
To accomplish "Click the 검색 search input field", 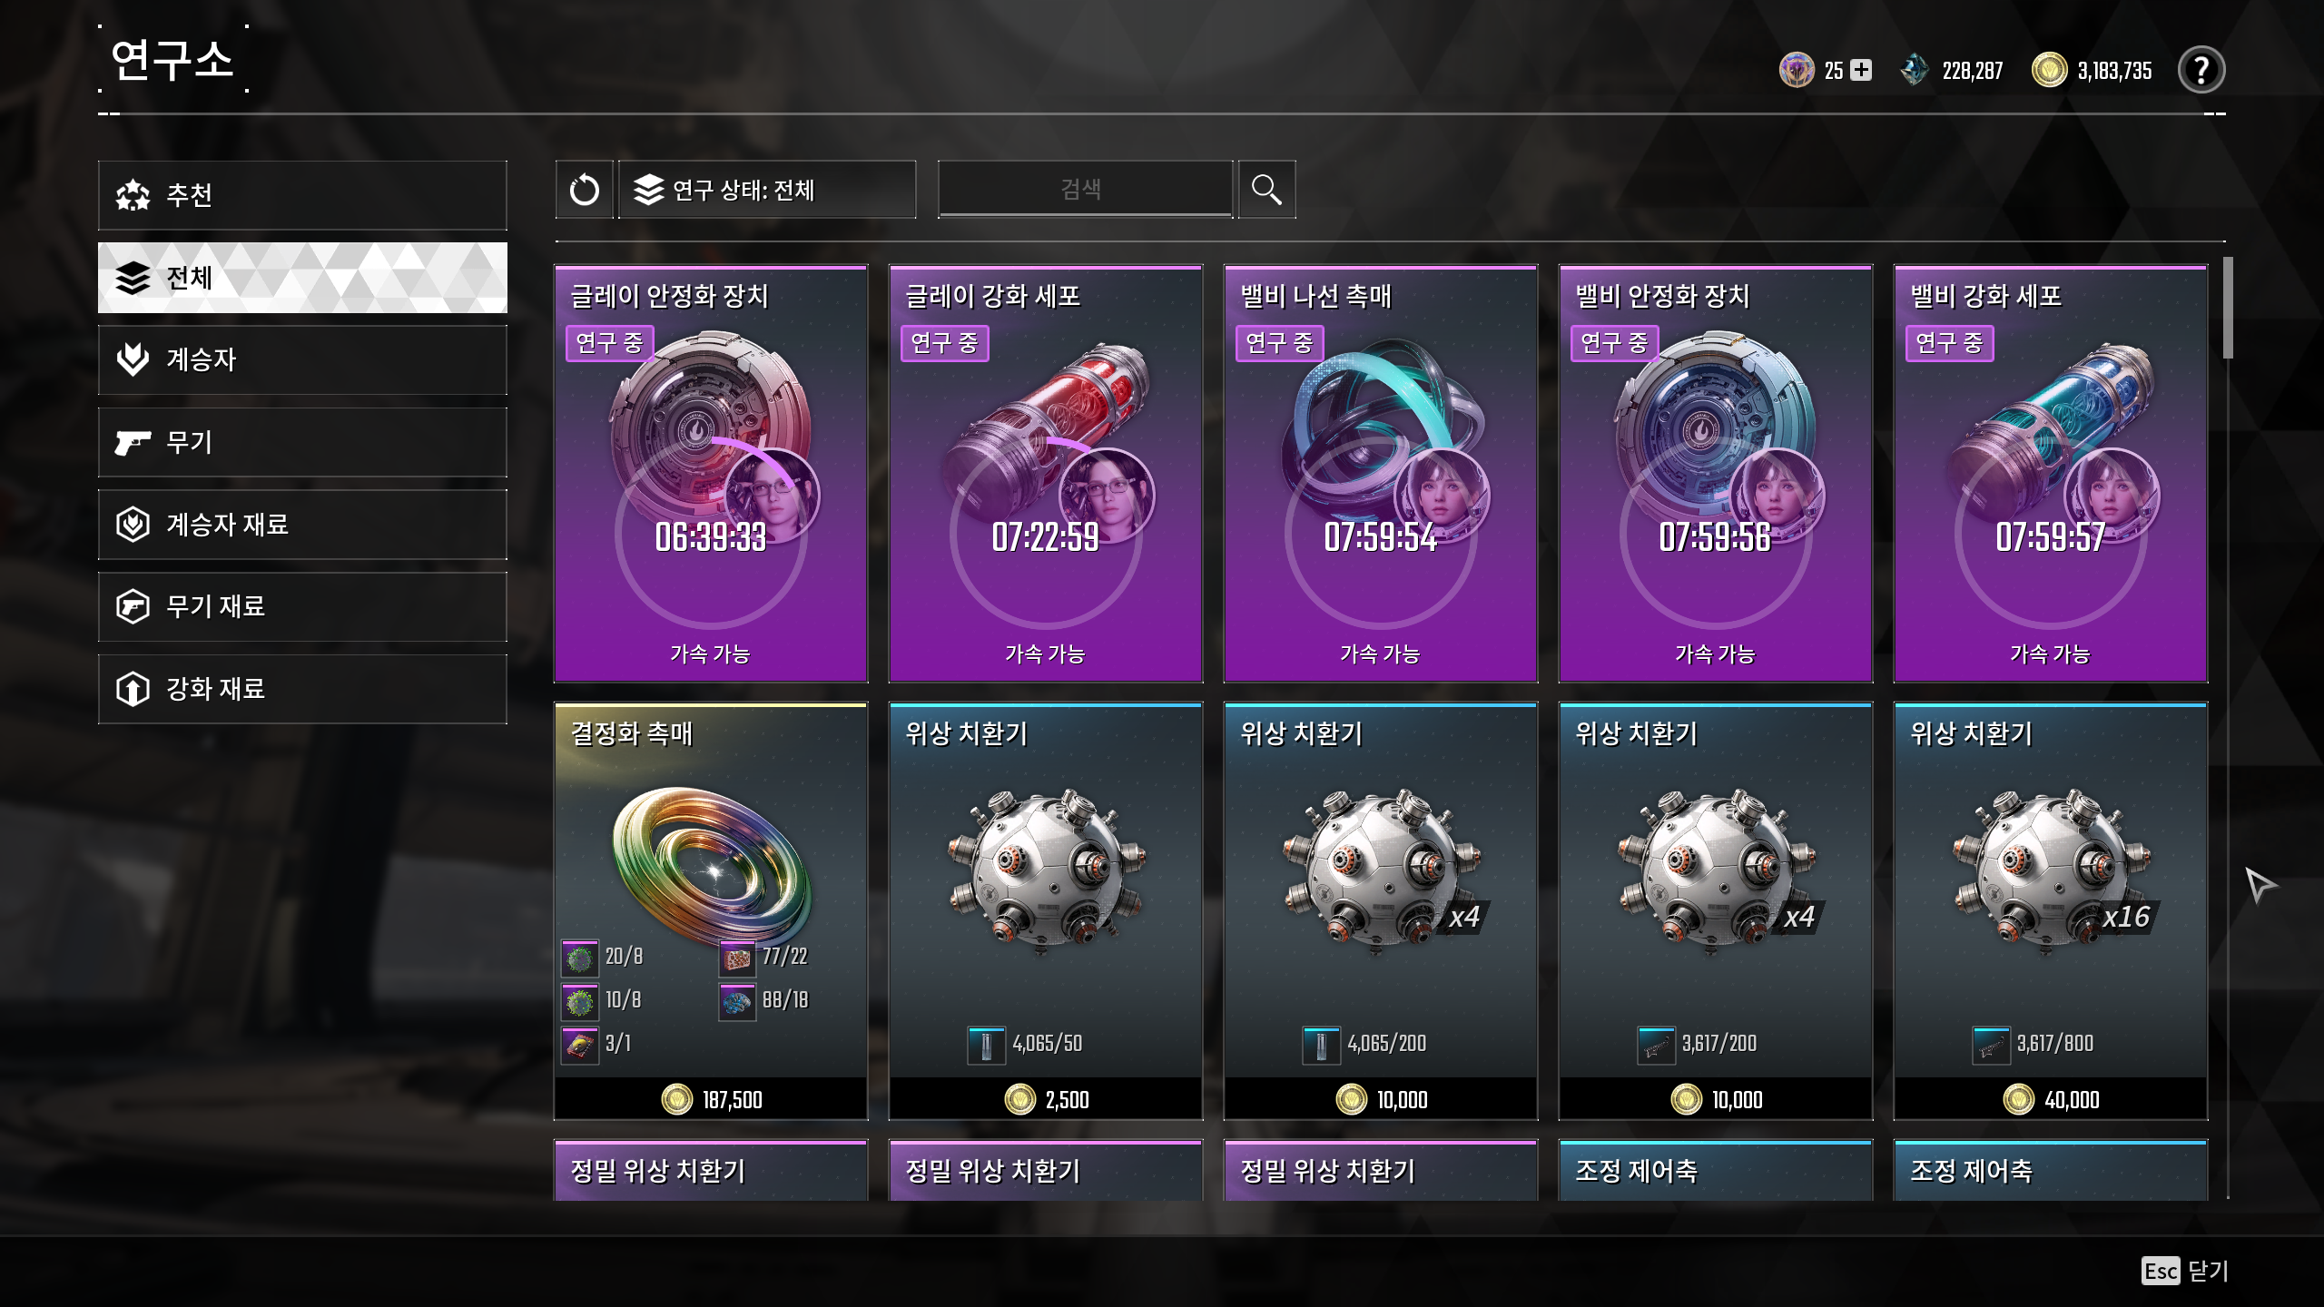I will (x=1085, y=190).
